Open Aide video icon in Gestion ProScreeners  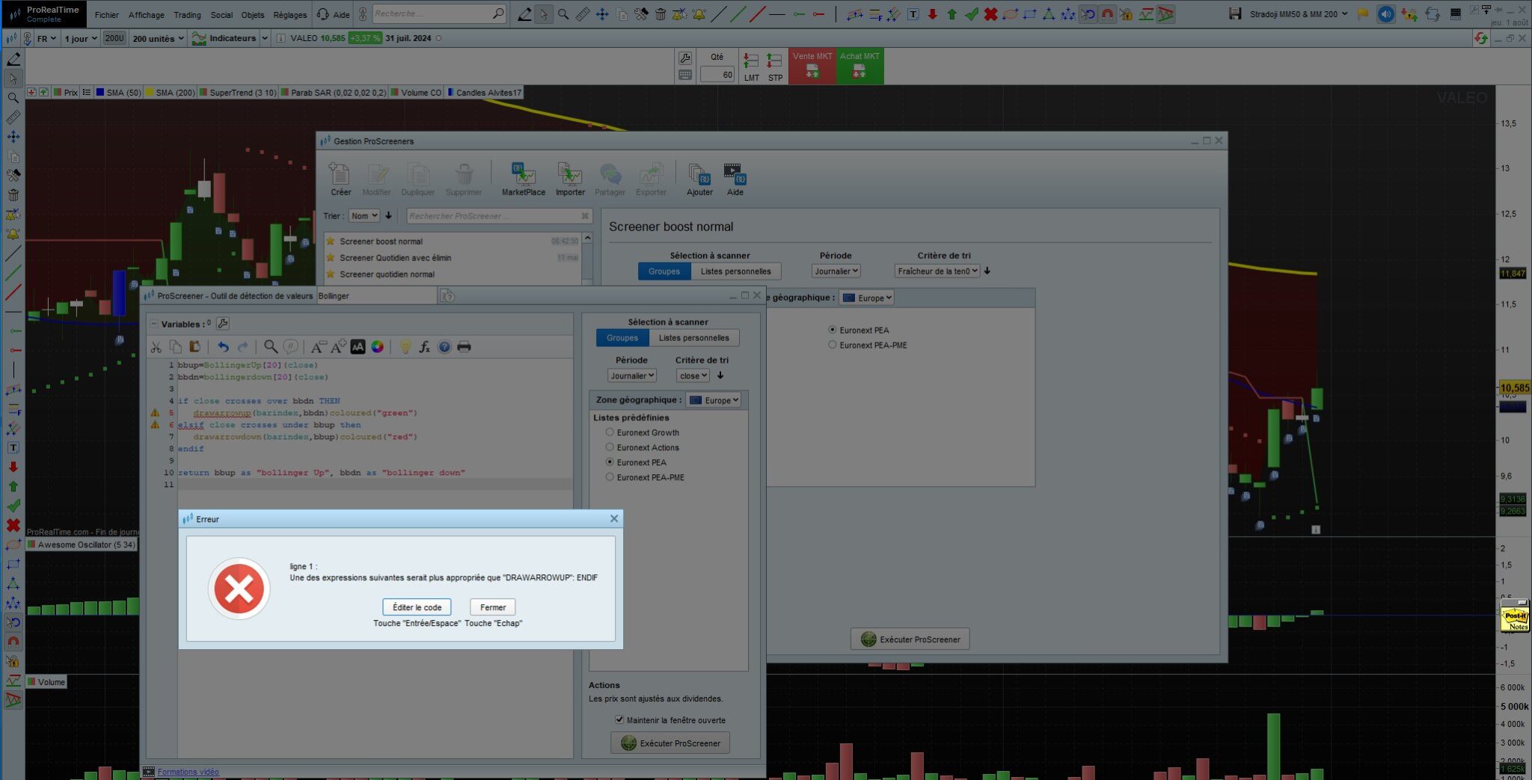(x=735, y=180)
